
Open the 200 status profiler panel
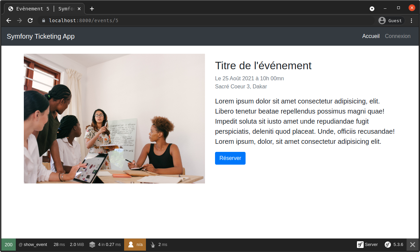click(8, 245)
